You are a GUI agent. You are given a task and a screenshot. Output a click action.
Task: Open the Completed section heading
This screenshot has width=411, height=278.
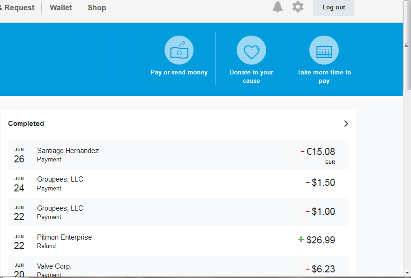click(x=26, y=124)
